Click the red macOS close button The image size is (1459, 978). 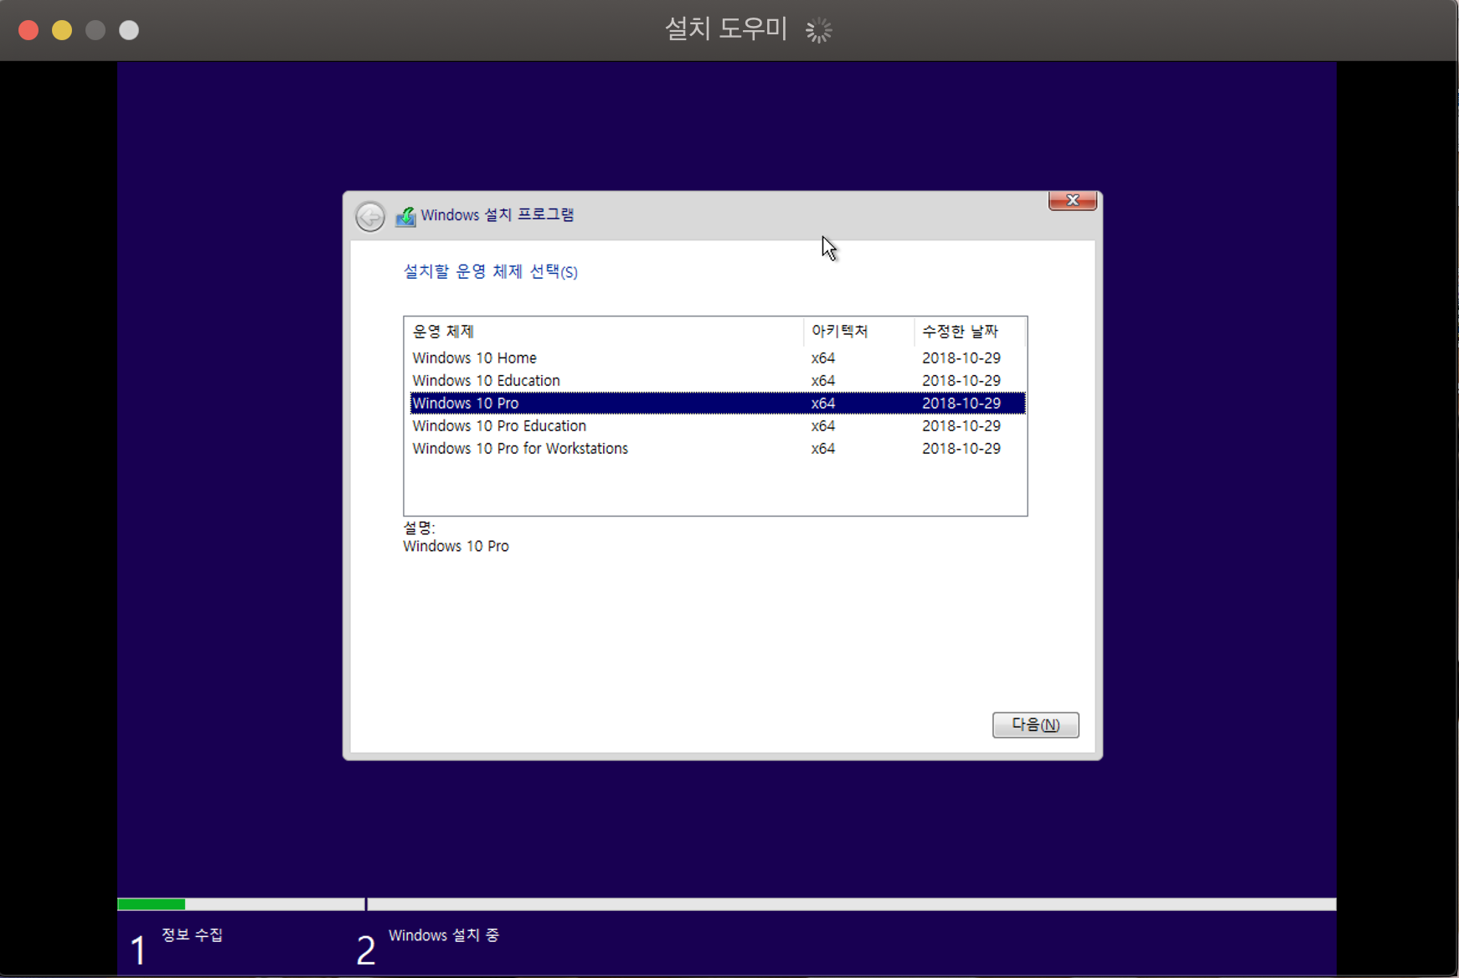pos(28,30)
